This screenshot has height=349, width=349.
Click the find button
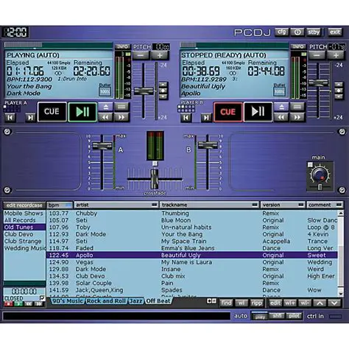(x=226, y=303)
